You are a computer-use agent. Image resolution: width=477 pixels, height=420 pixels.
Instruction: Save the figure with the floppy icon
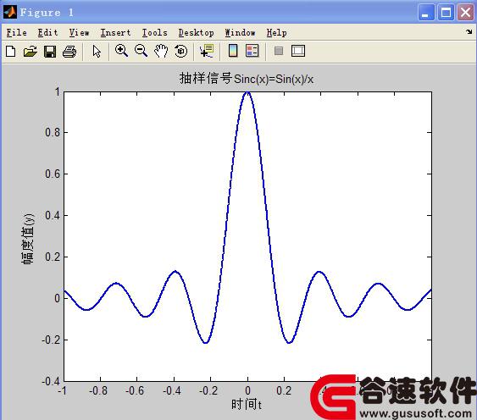click(50, 51)
